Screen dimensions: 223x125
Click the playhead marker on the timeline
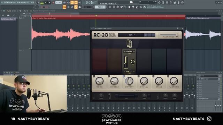(x=96, y=15)
